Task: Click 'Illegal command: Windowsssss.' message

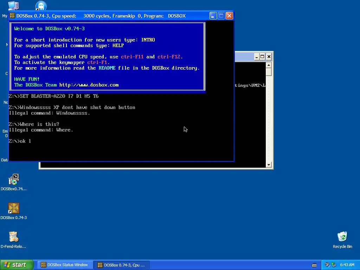Action: click(x=49, y=113)
